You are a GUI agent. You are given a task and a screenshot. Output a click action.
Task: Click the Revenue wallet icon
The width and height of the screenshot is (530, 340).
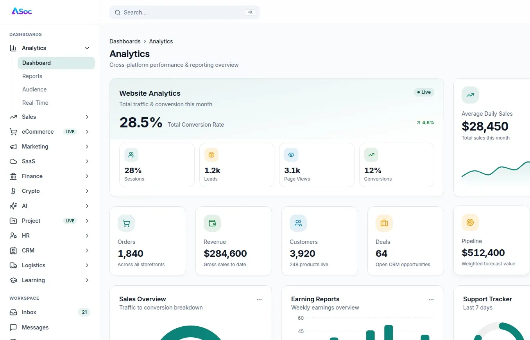tap(212, 223)
